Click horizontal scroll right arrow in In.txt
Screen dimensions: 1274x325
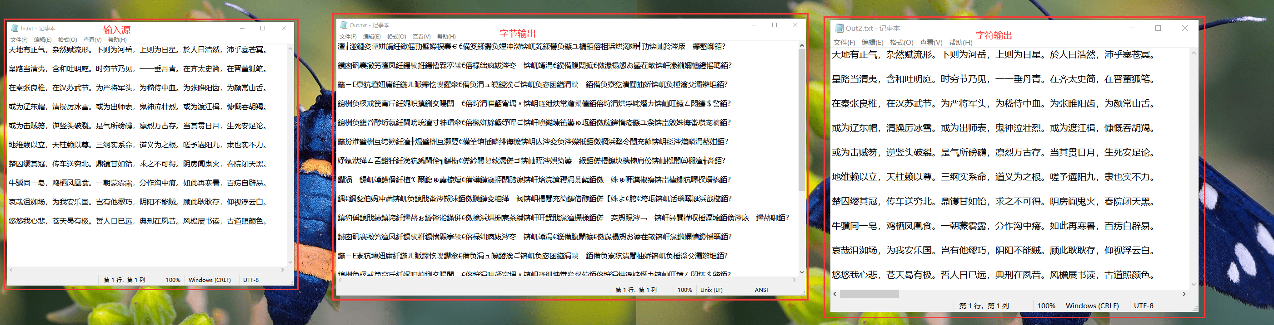coord(282,270)
